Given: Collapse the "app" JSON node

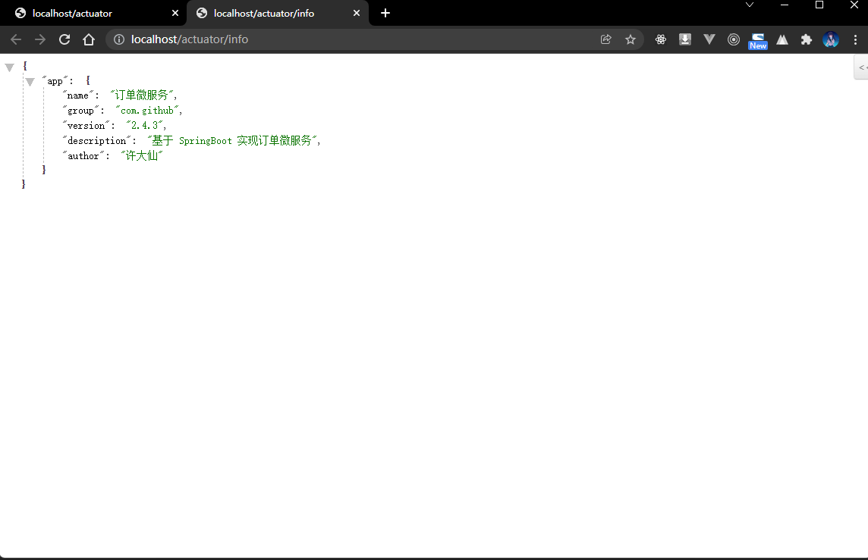Looking at the screenshot, I should click(30, 82).
